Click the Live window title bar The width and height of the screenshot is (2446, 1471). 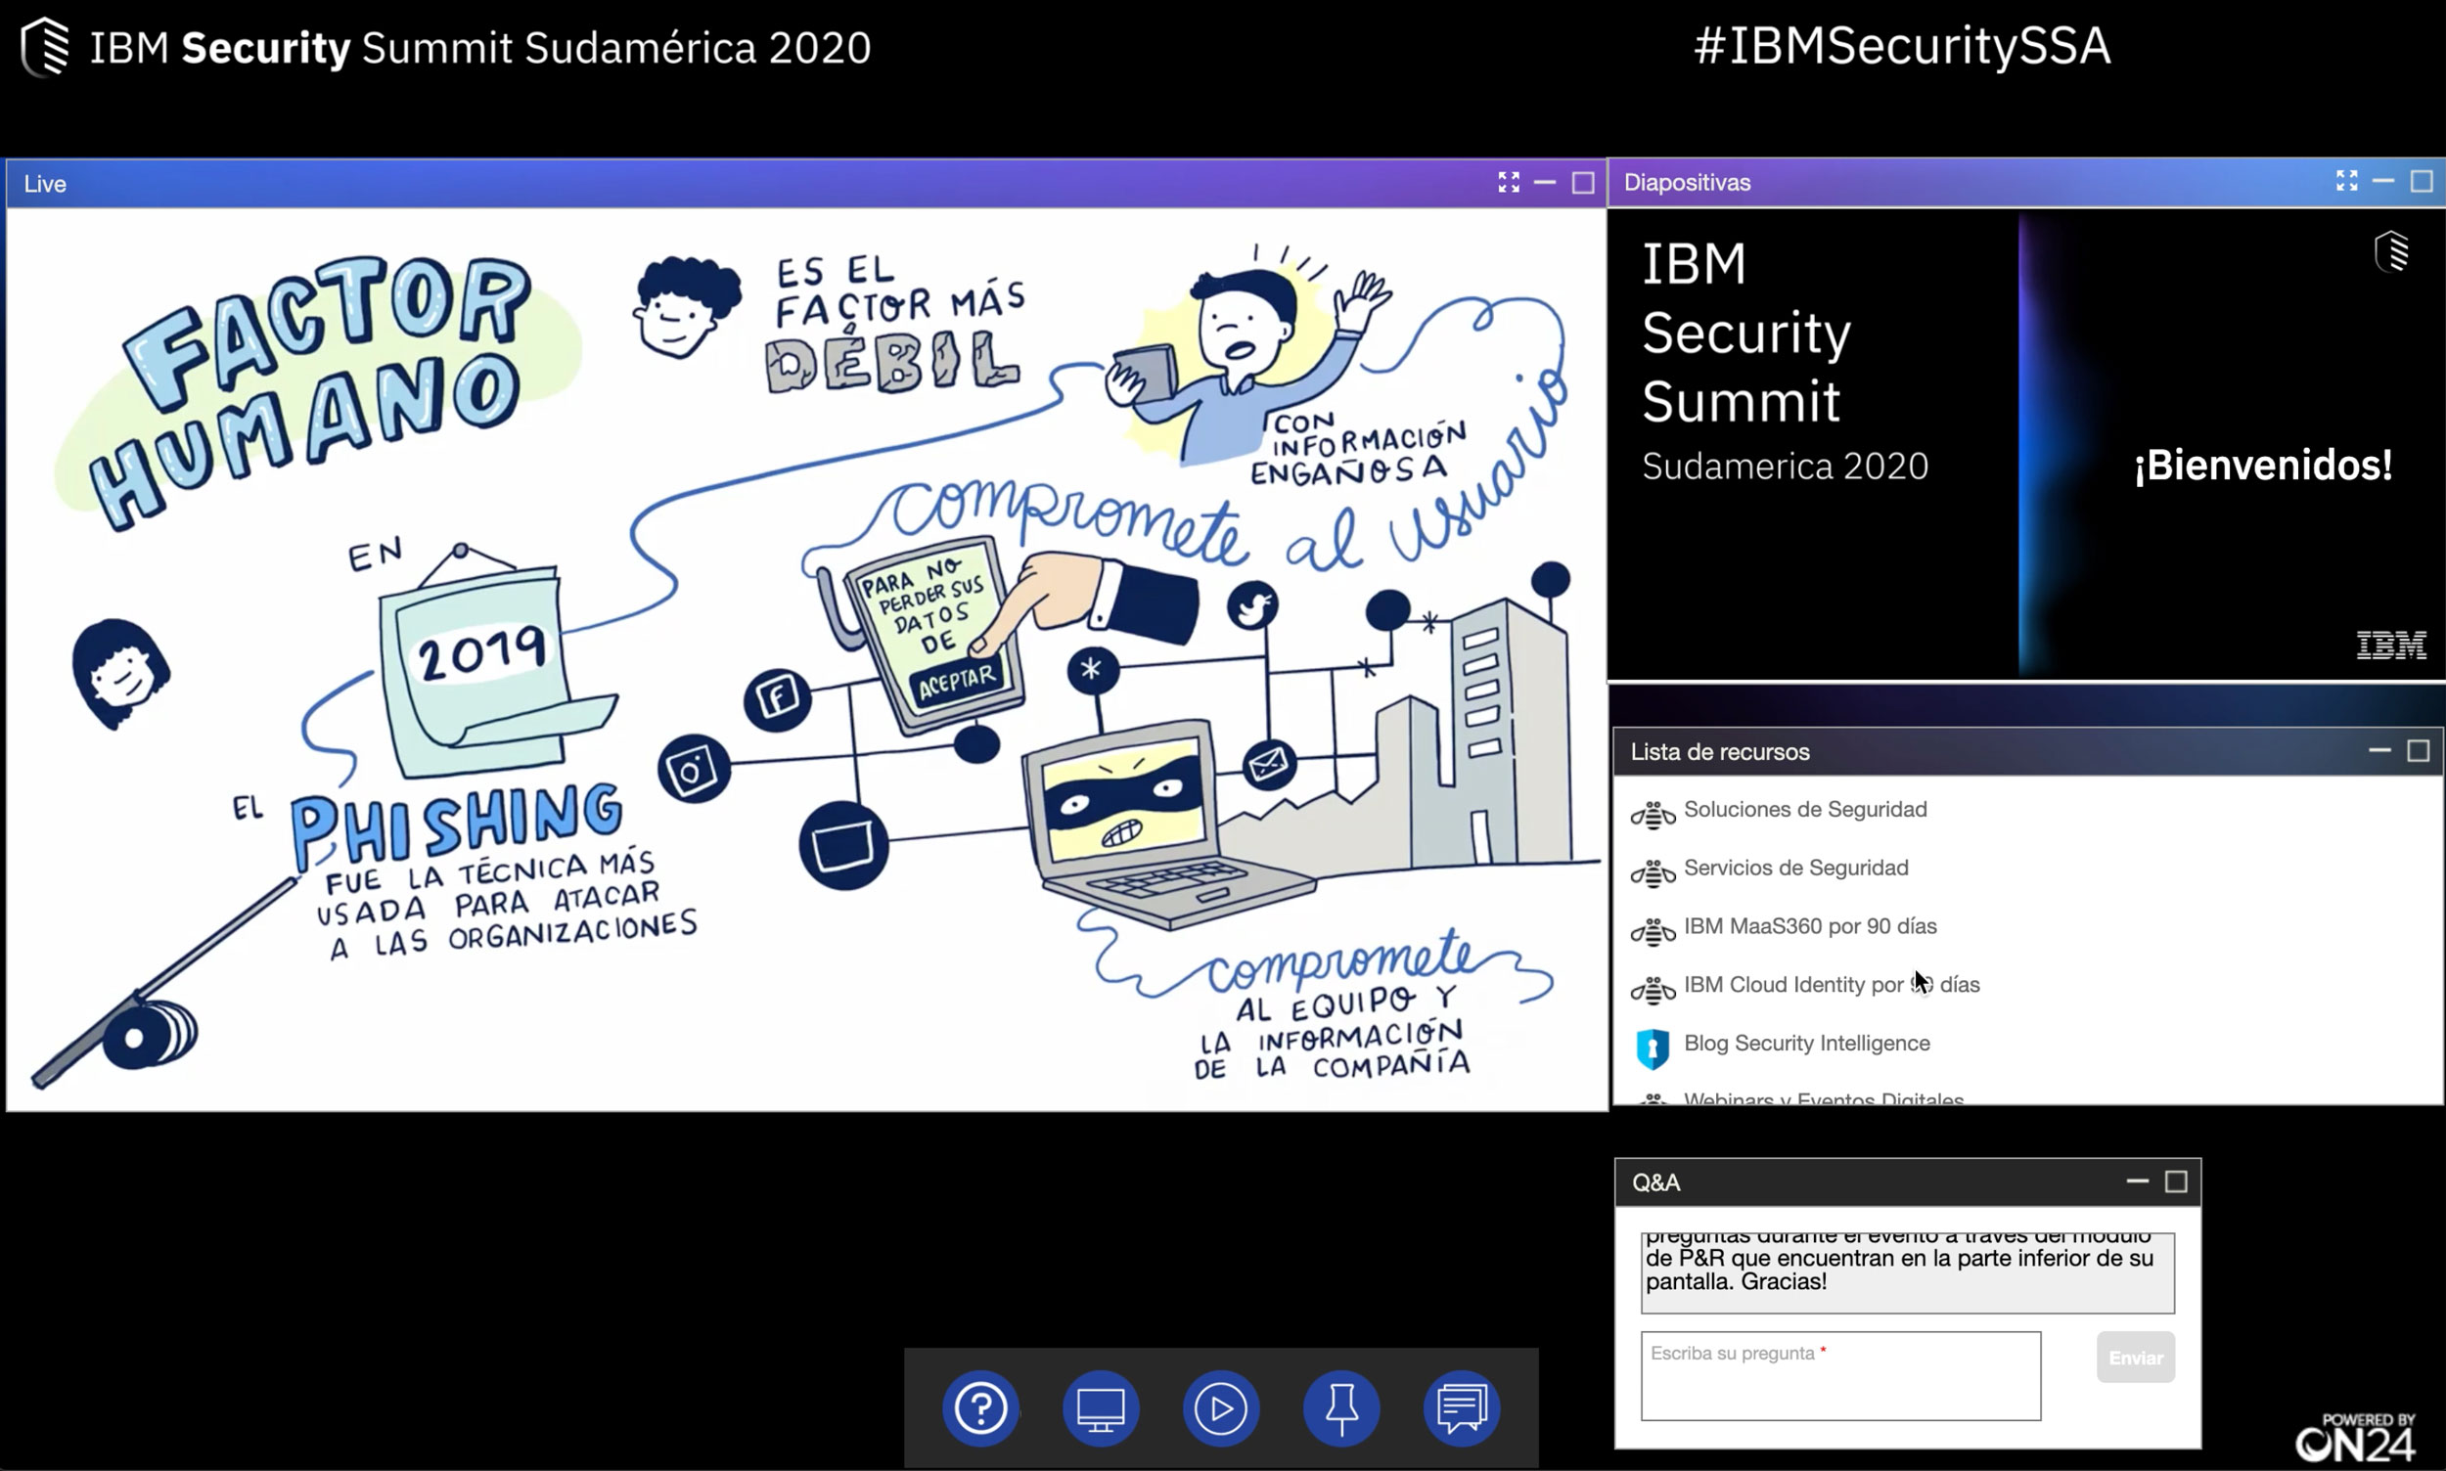(x=694, y=183)
